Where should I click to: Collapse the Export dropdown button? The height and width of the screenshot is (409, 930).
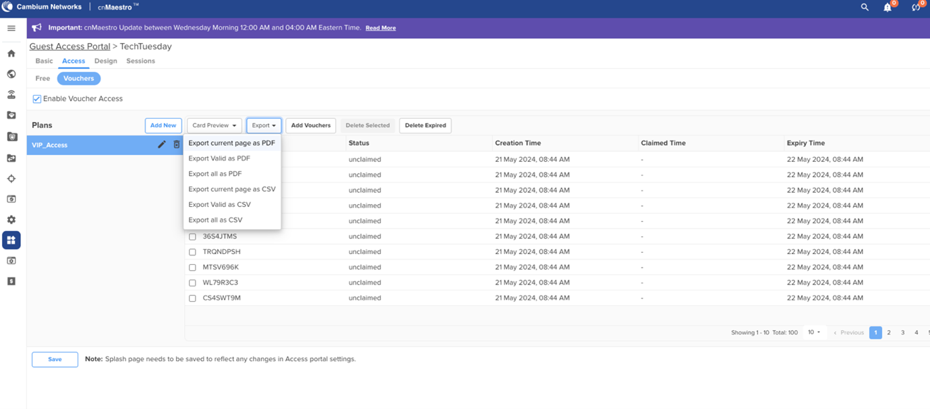pos(264,125)
